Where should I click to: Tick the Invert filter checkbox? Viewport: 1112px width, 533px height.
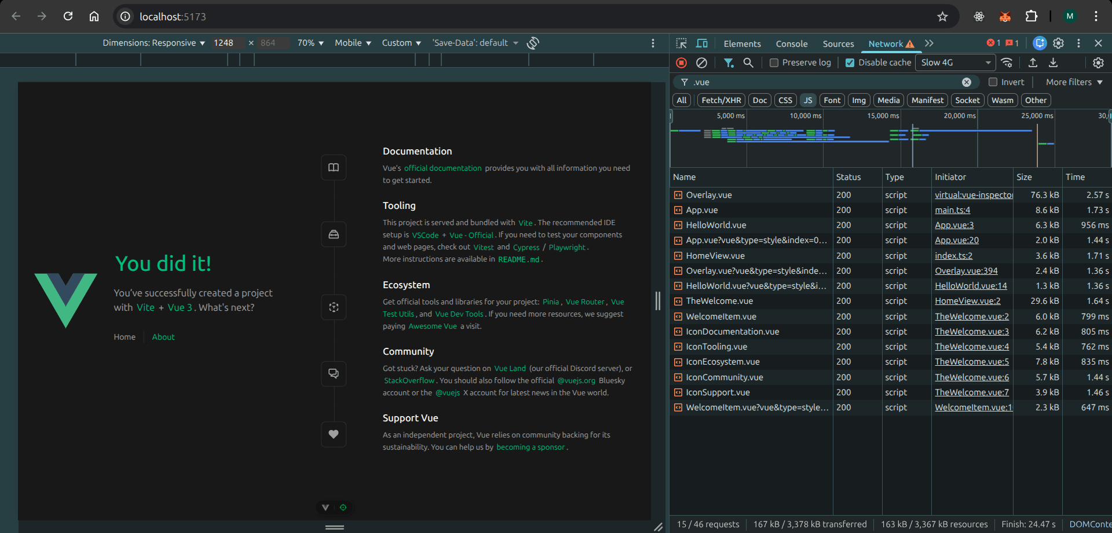[x=993, y=82]
